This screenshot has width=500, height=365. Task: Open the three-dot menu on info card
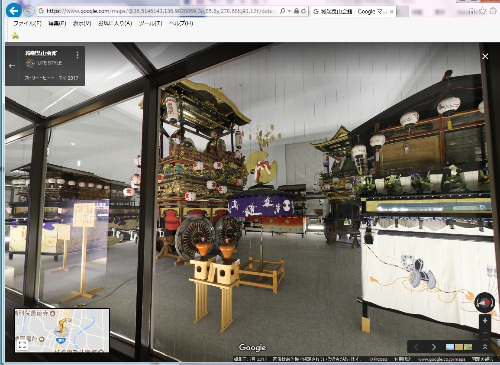coord(77,55)
